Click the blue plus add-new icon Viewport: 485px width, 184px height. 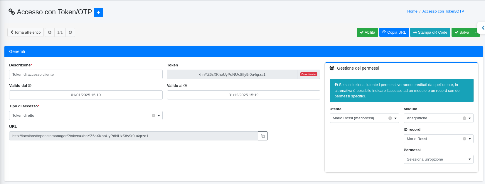[x=99, y=12]
